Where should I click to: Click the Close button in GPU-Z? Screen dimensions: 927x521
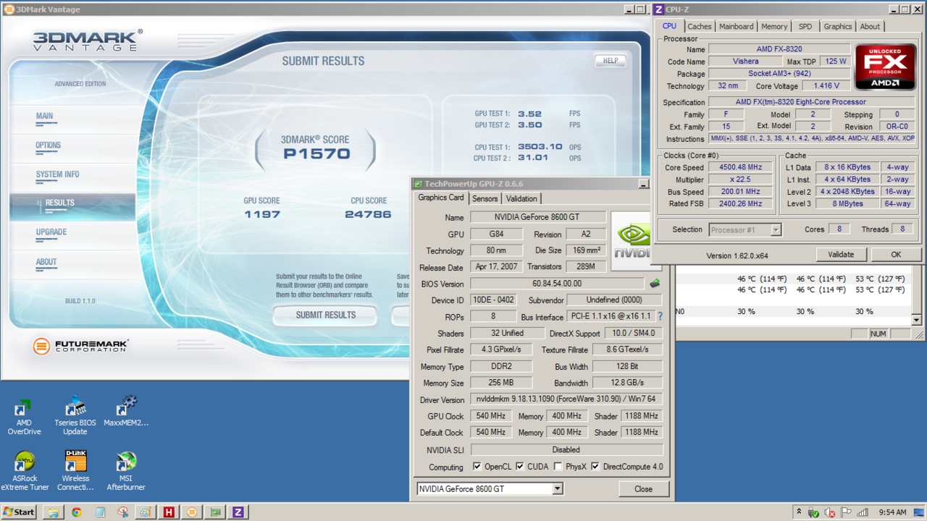[x=643, y=489]
